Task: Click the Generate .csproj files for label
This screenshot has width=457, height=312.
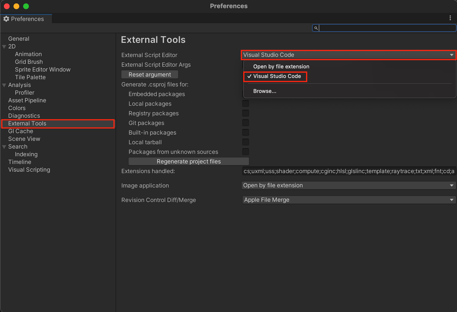Action: coord(155,84)
